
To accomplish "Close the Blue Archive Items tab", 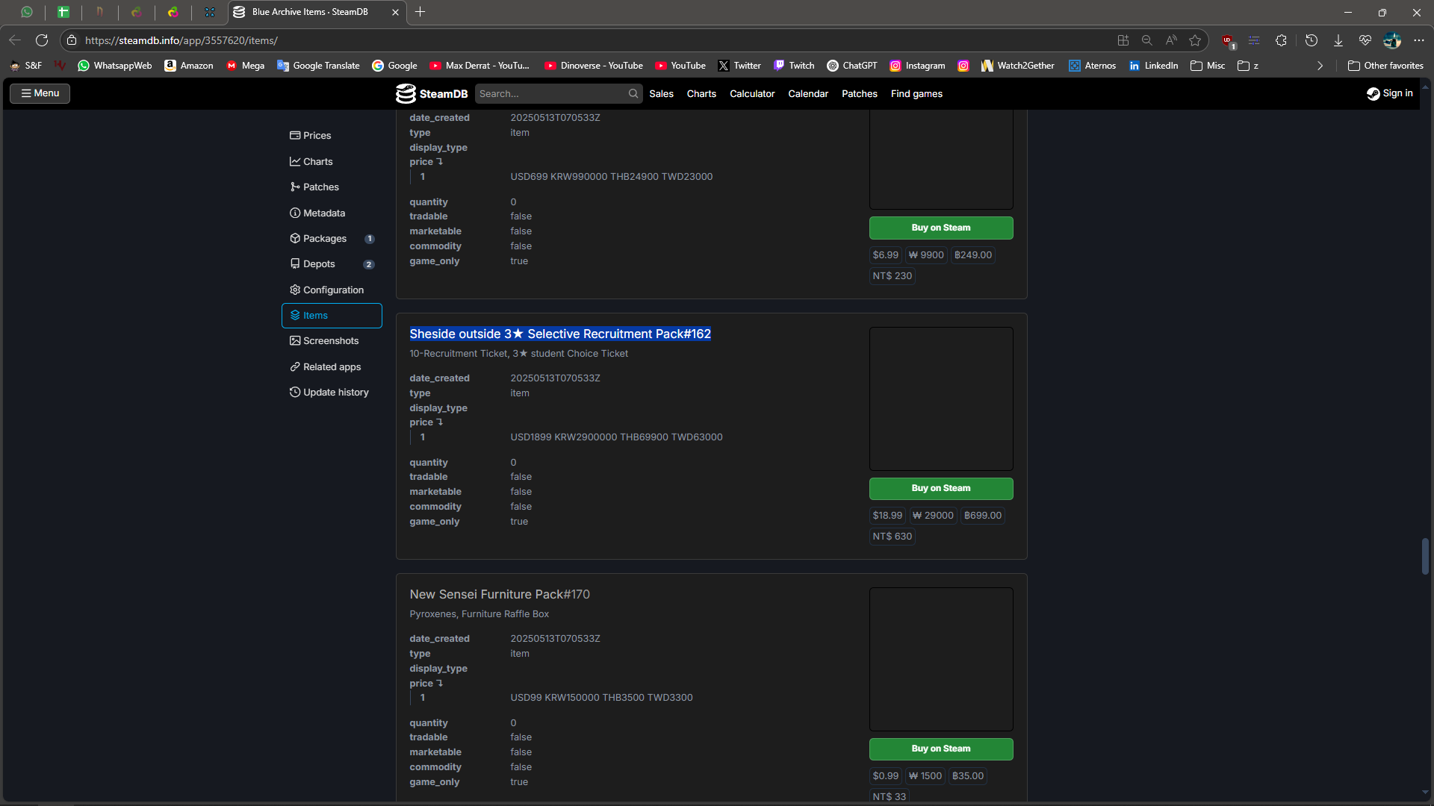I will (395, 12).
